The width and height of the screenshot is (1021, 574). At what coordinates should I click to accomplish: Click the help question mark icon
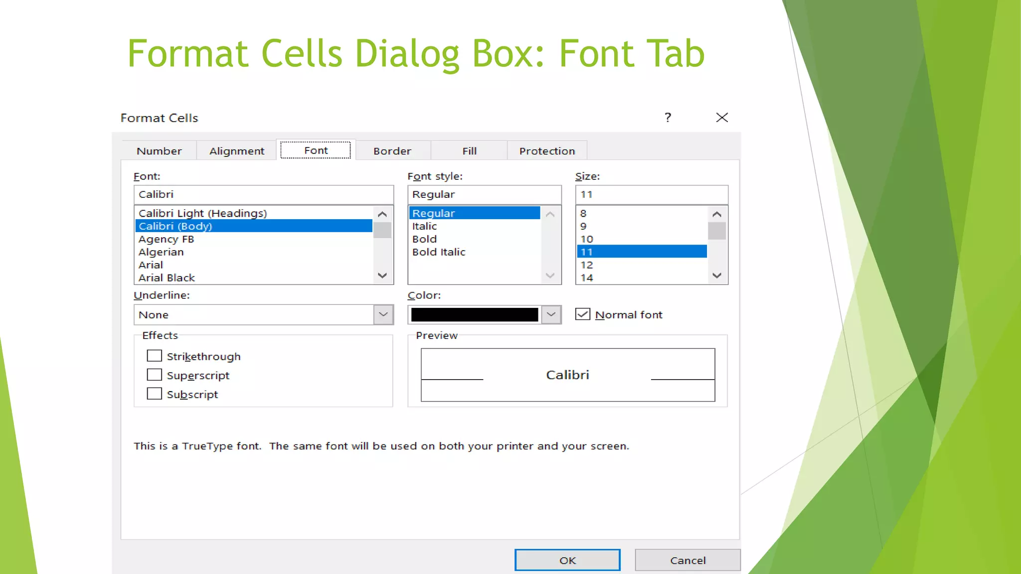tap(668, 118)
